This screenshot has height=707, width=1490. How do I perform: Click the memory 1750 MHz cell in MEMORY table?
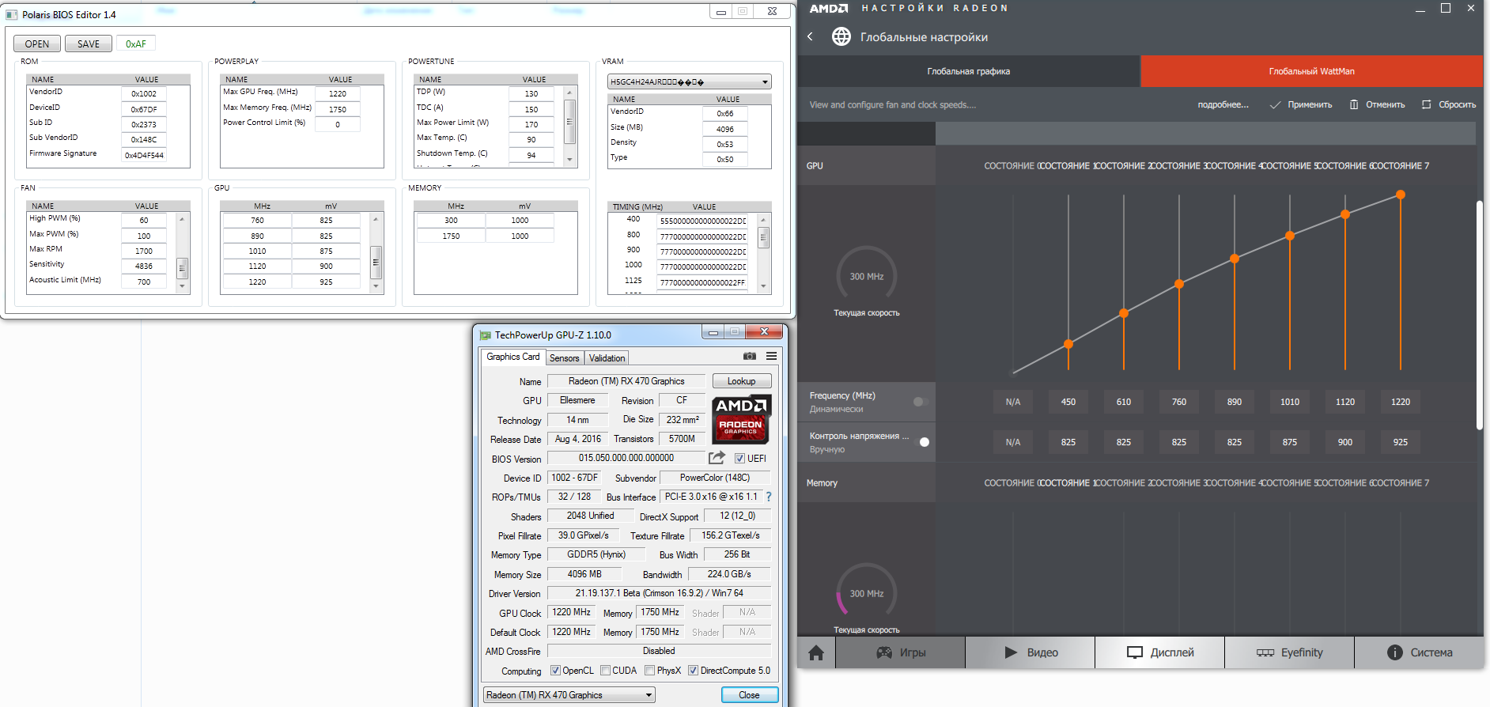coord(451,236)
